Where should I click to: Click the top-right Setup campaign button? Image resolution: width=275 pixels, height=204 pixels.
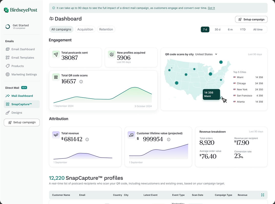[251, 19]
